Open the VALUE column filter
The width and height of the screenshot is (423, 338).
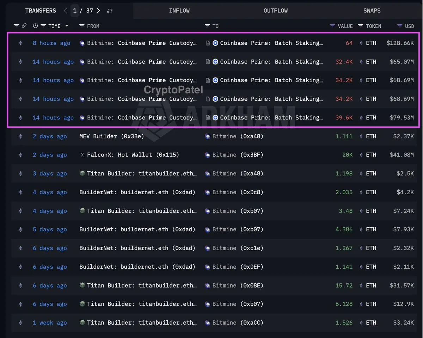(x=332, y=26)
